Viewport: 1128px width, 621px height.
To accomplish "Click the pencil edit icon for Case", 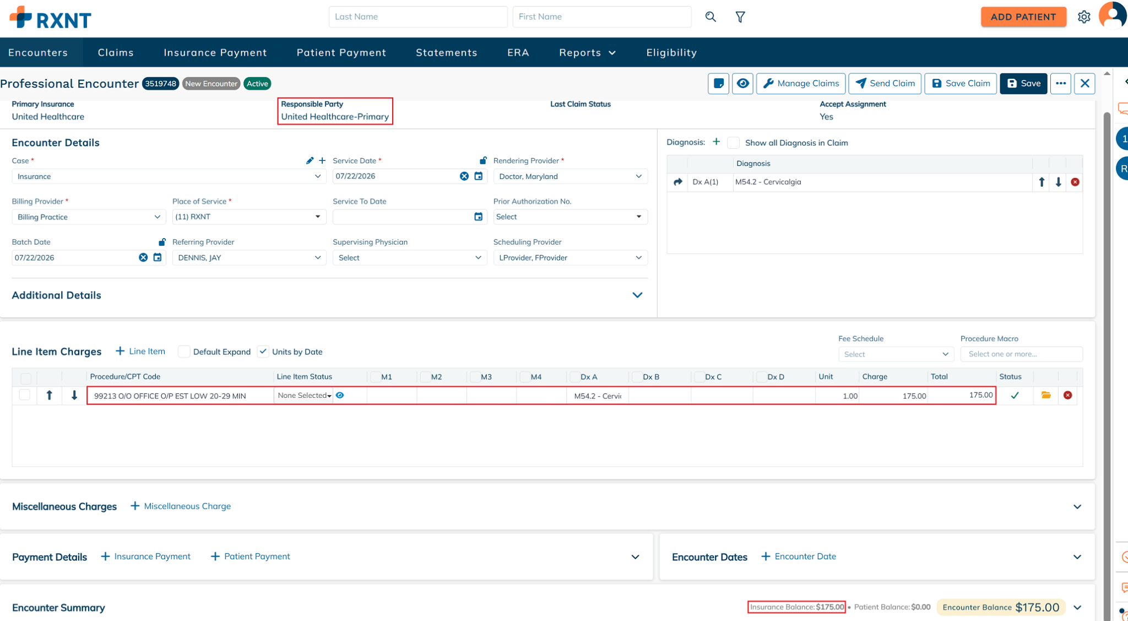I will [x=310, y=160].
